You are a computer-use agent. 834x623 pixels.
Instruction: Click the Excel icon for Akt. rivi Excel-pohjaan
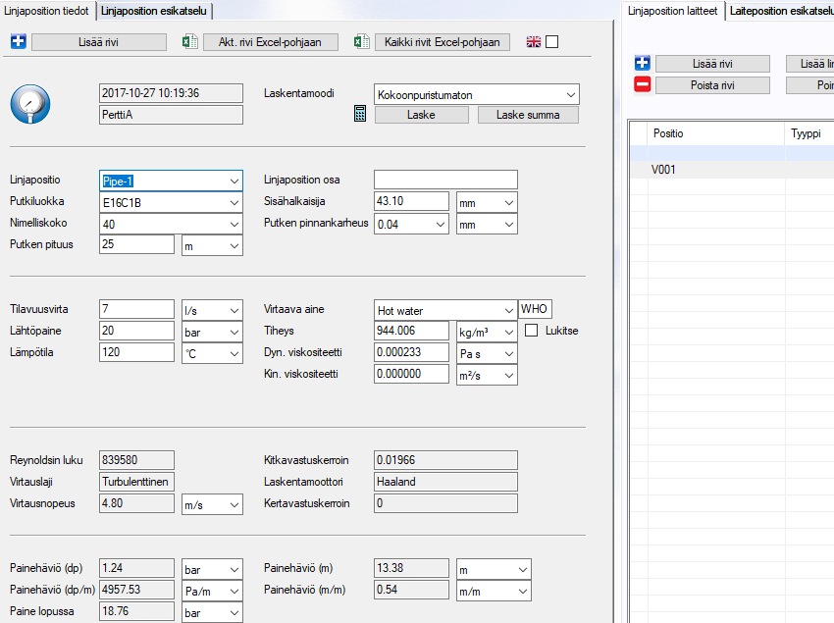[190, 42]
